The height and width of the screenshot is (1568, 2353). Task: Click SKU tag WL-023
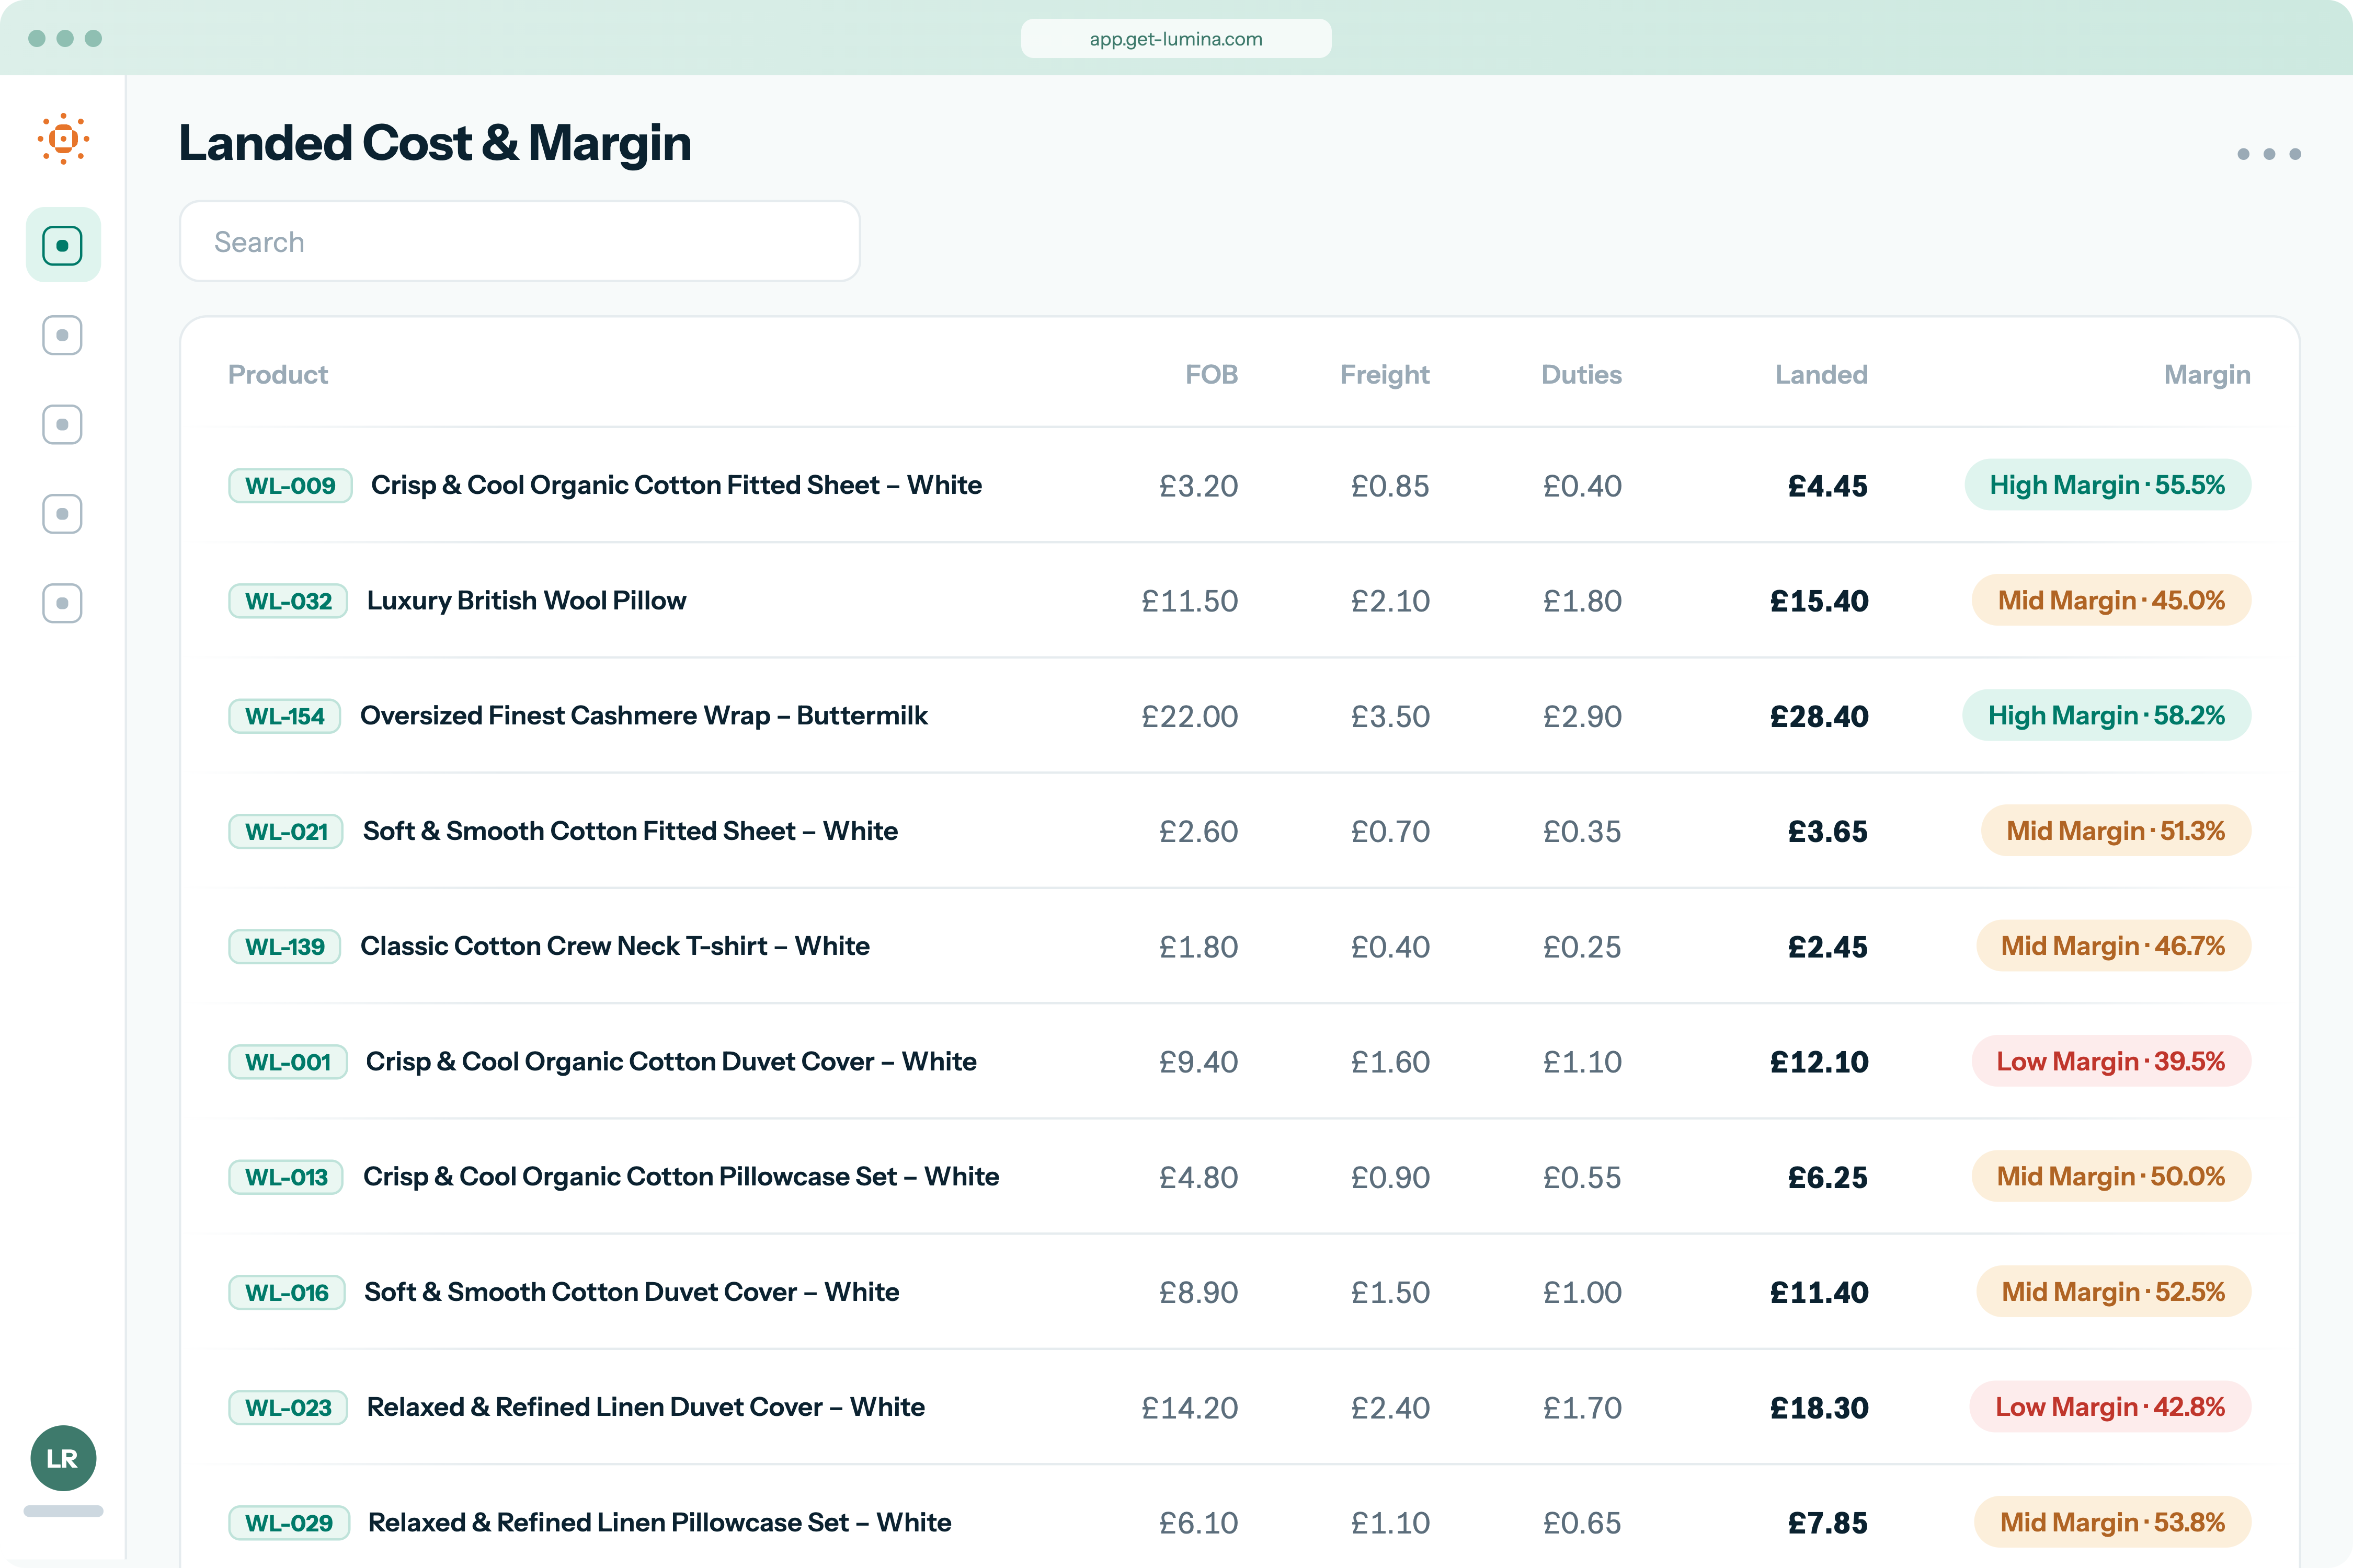click(x=288, y=1408)
